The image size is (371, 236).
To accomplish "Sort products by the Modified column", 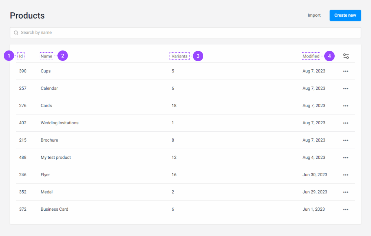I will click(311, 56).
